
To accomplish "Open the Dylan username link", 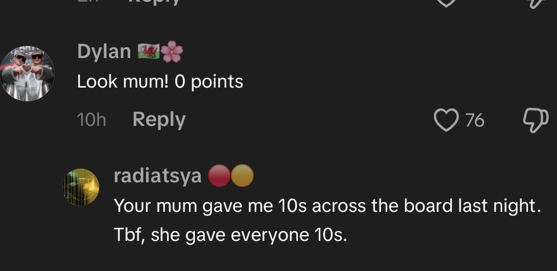I will click(104, 51).
